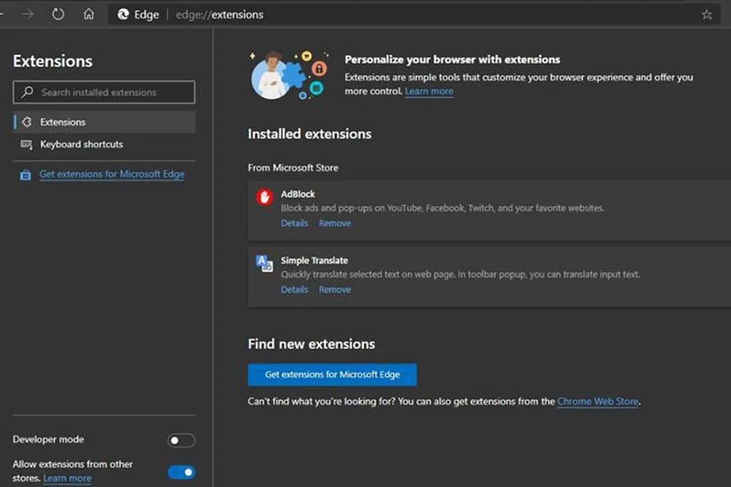
Task: Click the Edge logo in address bar
Action: 123,15
